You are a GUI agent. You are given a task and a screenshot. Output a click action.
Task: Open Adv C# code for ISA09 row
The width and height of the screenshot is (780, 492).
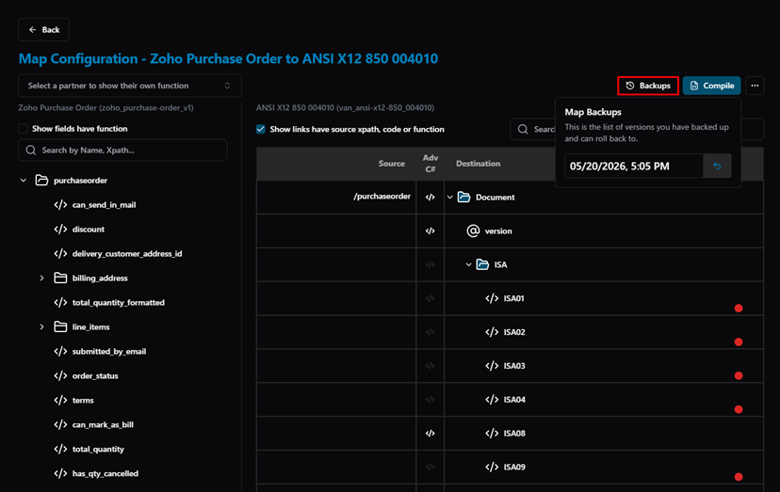coord(431,468)
